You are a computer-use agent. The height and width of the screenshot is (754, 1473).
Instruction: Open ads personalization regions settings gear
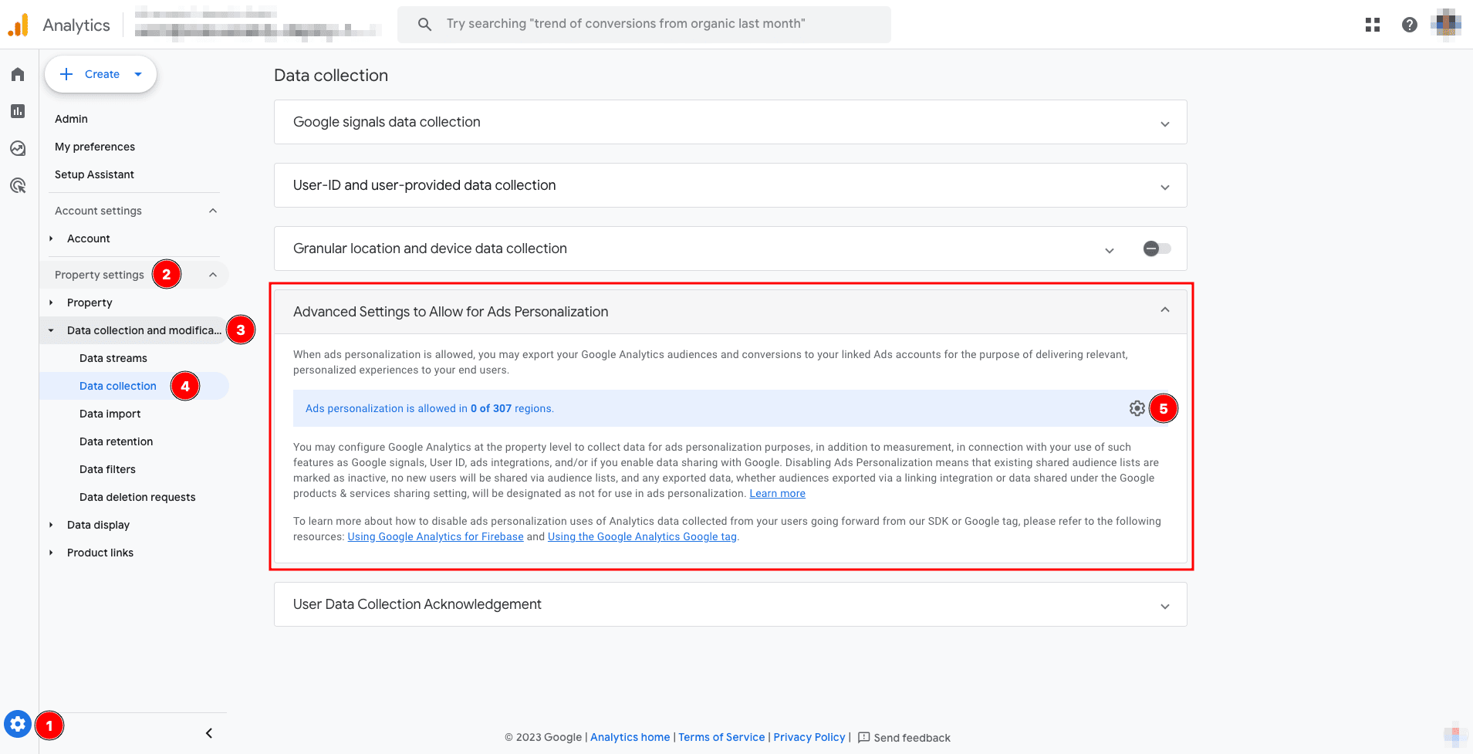pyautogui.click(x=1137, y=408)
